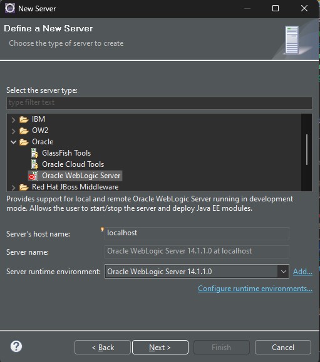Click the Server's host name field

(x=197, y=233)
